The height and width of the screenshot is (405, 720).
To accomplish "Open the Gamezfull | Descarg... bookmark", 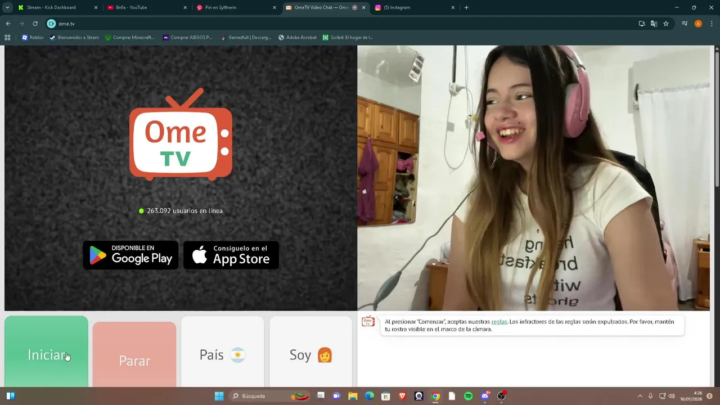I will [x=246, y=38].
